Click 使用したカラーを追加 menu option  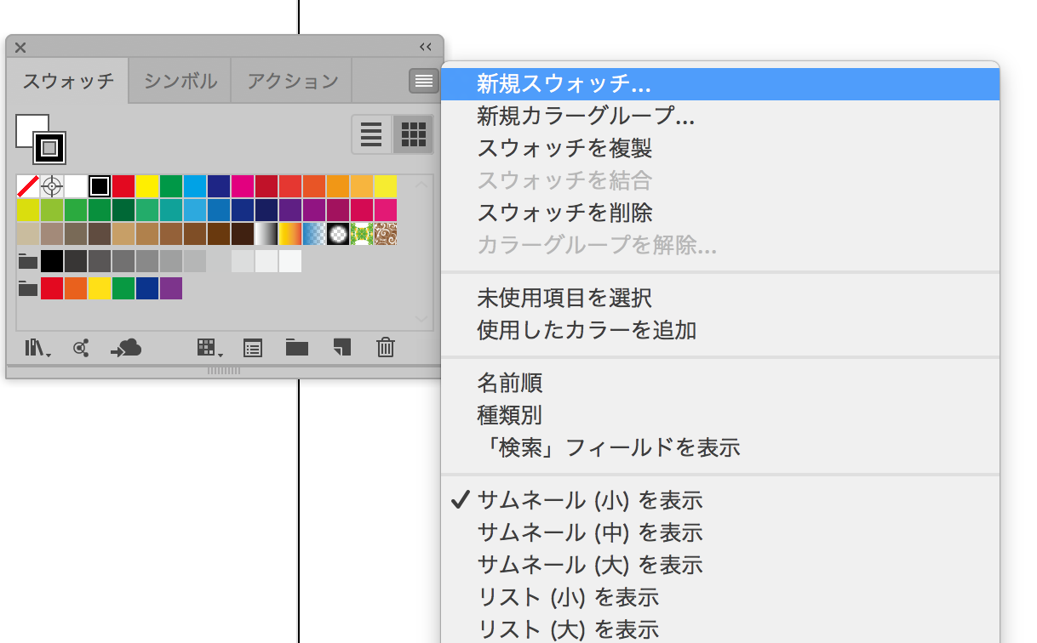click(587, 330)
